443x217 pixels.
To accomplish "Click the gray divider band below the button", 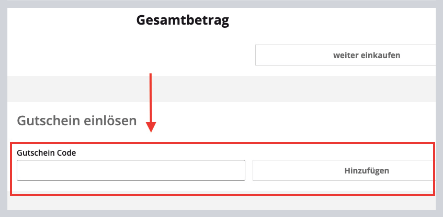I will [x=221, y=89].
